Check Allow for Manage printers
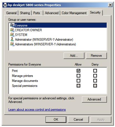The height and width of the screenshot is (127, 115). coord(78,76)
